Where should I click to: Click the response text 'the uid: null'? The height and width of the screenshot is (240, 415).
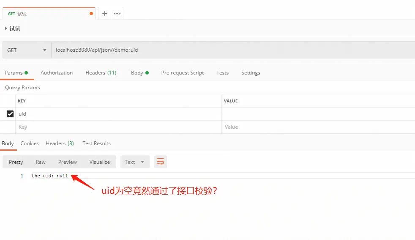click(x=50, y=176)
